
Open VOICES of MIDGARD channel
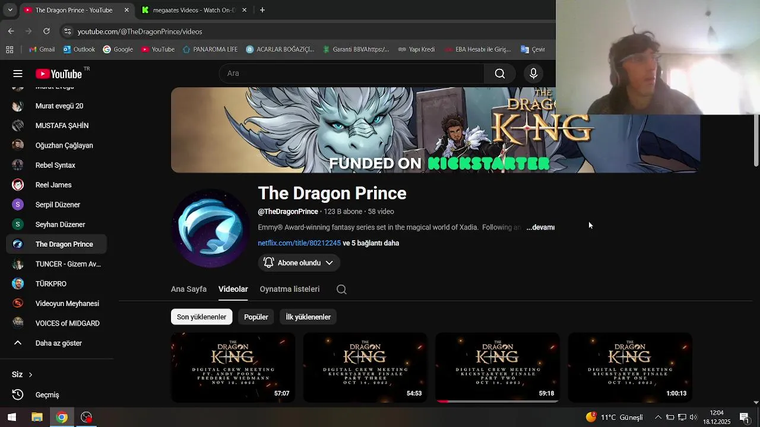[56, 323]
